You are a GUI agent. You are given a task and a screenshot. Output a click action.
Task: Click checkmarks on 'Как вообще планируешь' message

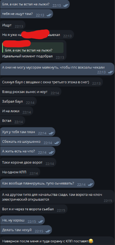(x=90, y=185)
